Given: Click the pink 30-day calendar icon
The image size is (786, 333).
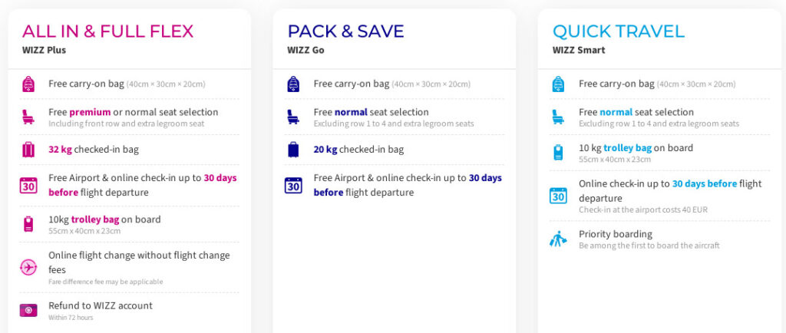Looking at the screenshot, I should tap(28, 185).
